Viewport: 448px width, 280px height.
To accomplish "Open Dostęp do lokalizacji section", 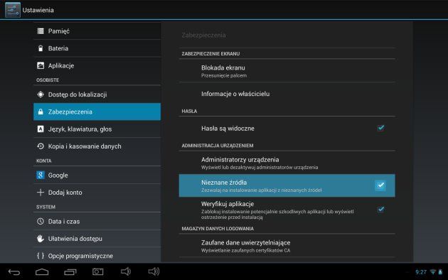I will coord(97,95).
